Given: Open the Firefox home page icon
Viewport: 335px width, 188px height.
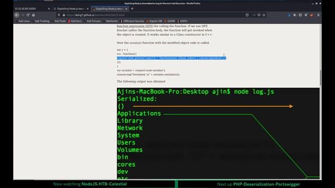Looking at the screenshot, I should coord(33,15).
